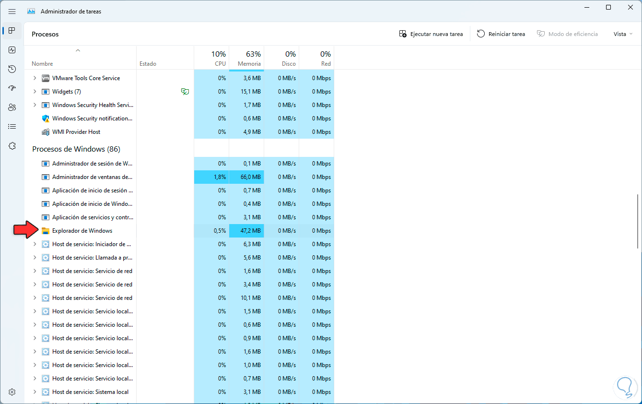Expand the Widgets (7) process group
This screenshot has height=404, width=642.
(x=35, y=92)
